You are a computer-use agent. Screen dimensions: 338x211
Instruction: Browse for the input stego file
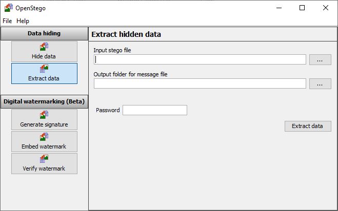(320, 59)
